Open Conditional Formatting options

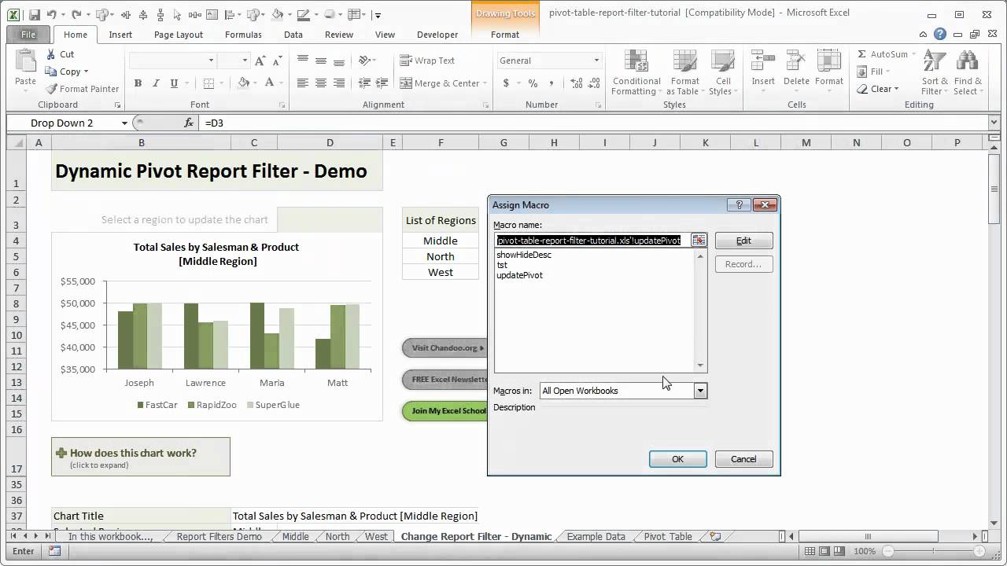click(x=636, y=73)
